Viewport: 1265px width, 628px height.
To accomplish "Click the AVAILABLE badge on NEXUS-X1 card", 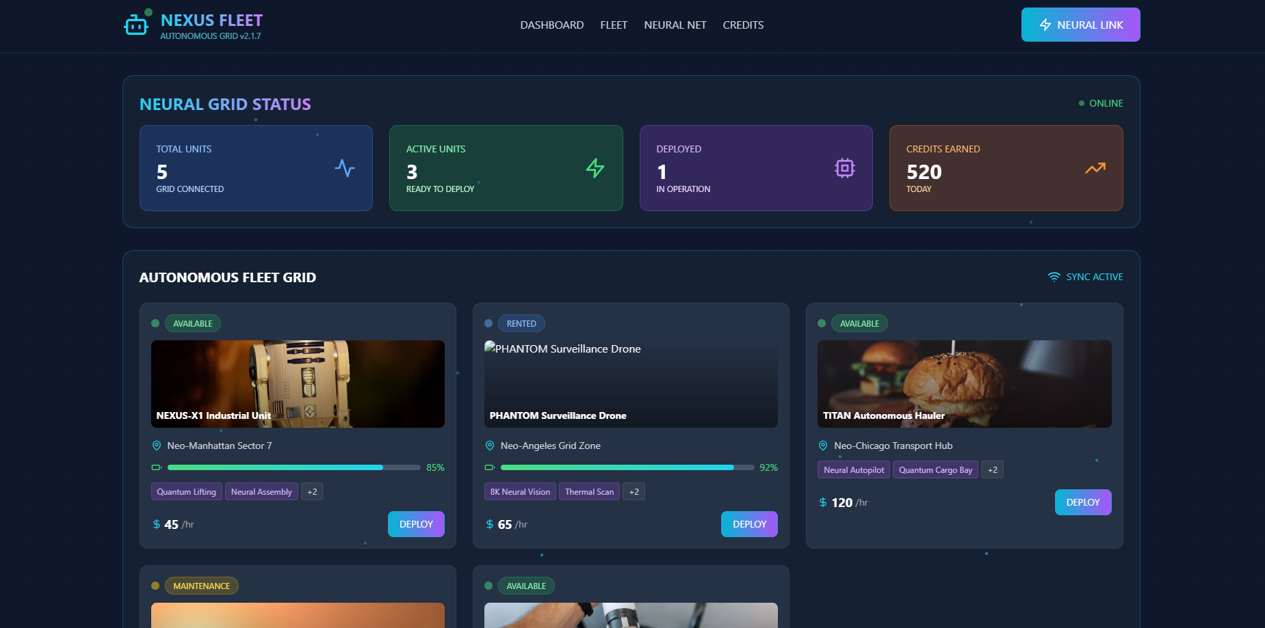I will (x=193, y=323).
